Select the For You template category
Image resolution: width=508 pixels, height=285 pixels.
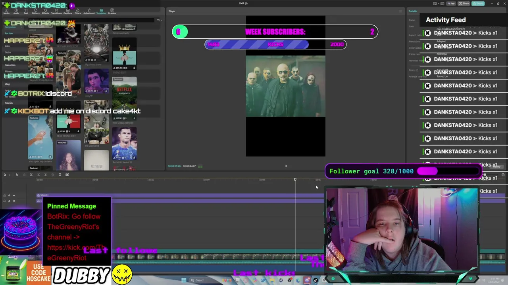[x=9, y=33]
